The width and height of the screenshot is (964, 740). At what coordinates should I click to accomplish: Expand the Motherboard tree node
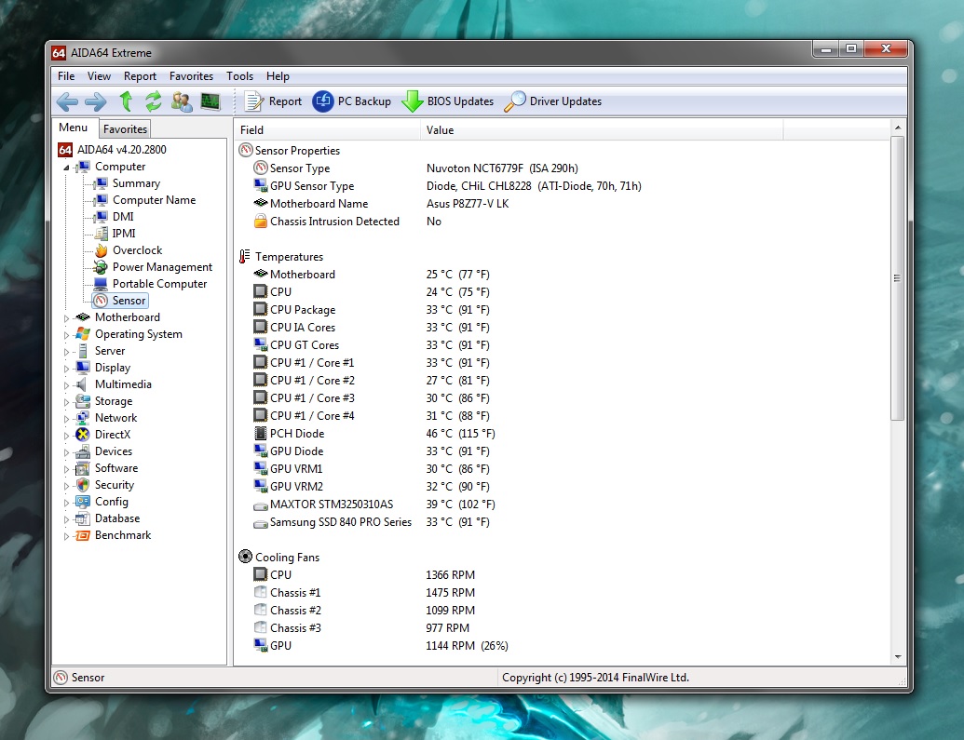tap(66, 318)
